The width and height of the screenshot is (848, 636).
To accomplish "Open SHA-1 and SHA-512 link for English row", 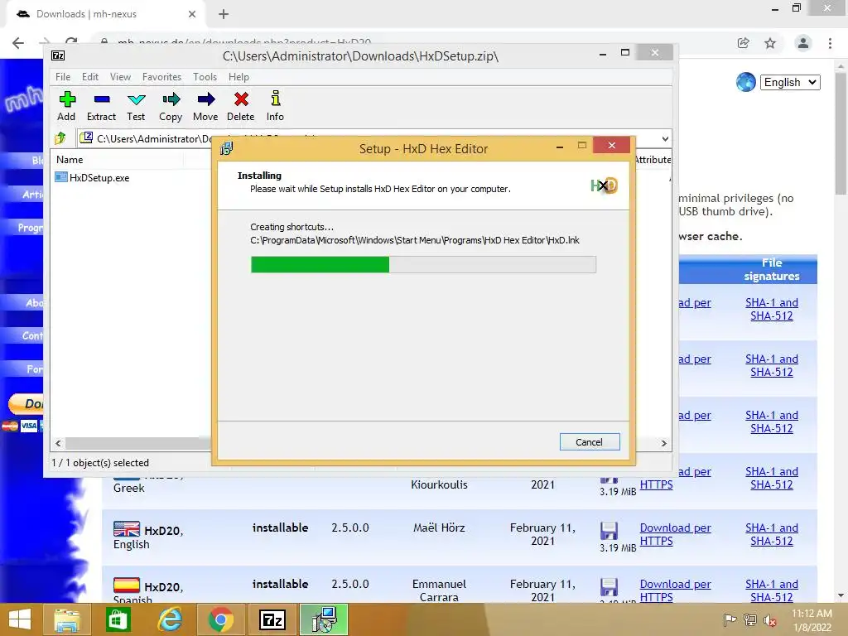I will click(772, 534).
